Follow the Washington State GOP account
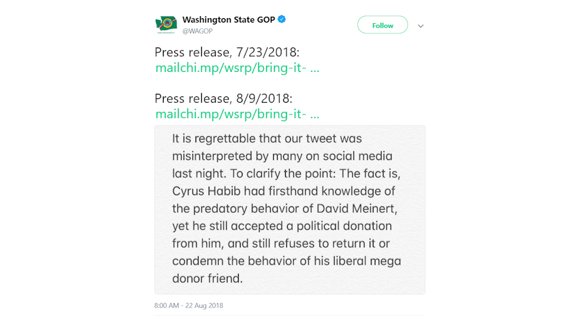Viewport: 579px width, 316px height. click(x=382, y=25)
